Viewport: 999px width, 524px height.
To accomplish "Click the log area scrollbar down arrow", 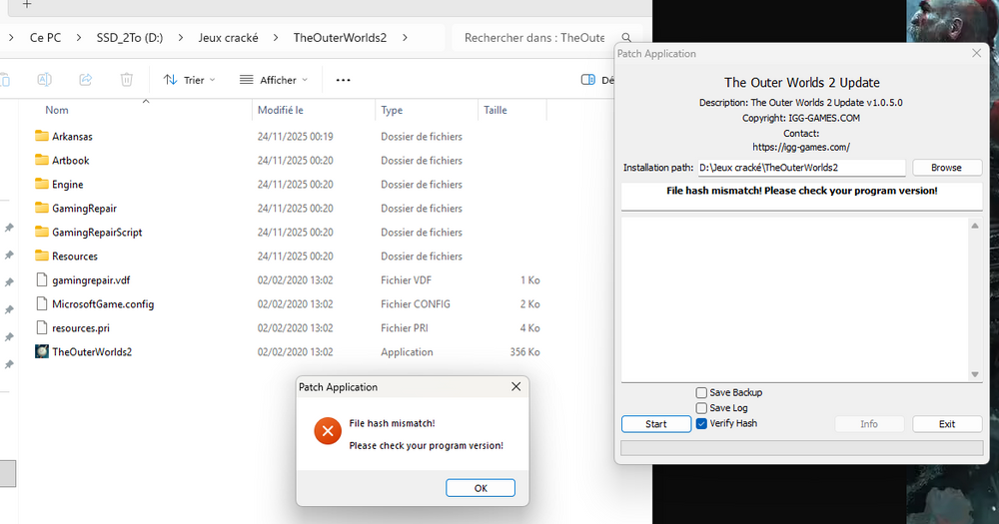I will [x=975, y=374].
